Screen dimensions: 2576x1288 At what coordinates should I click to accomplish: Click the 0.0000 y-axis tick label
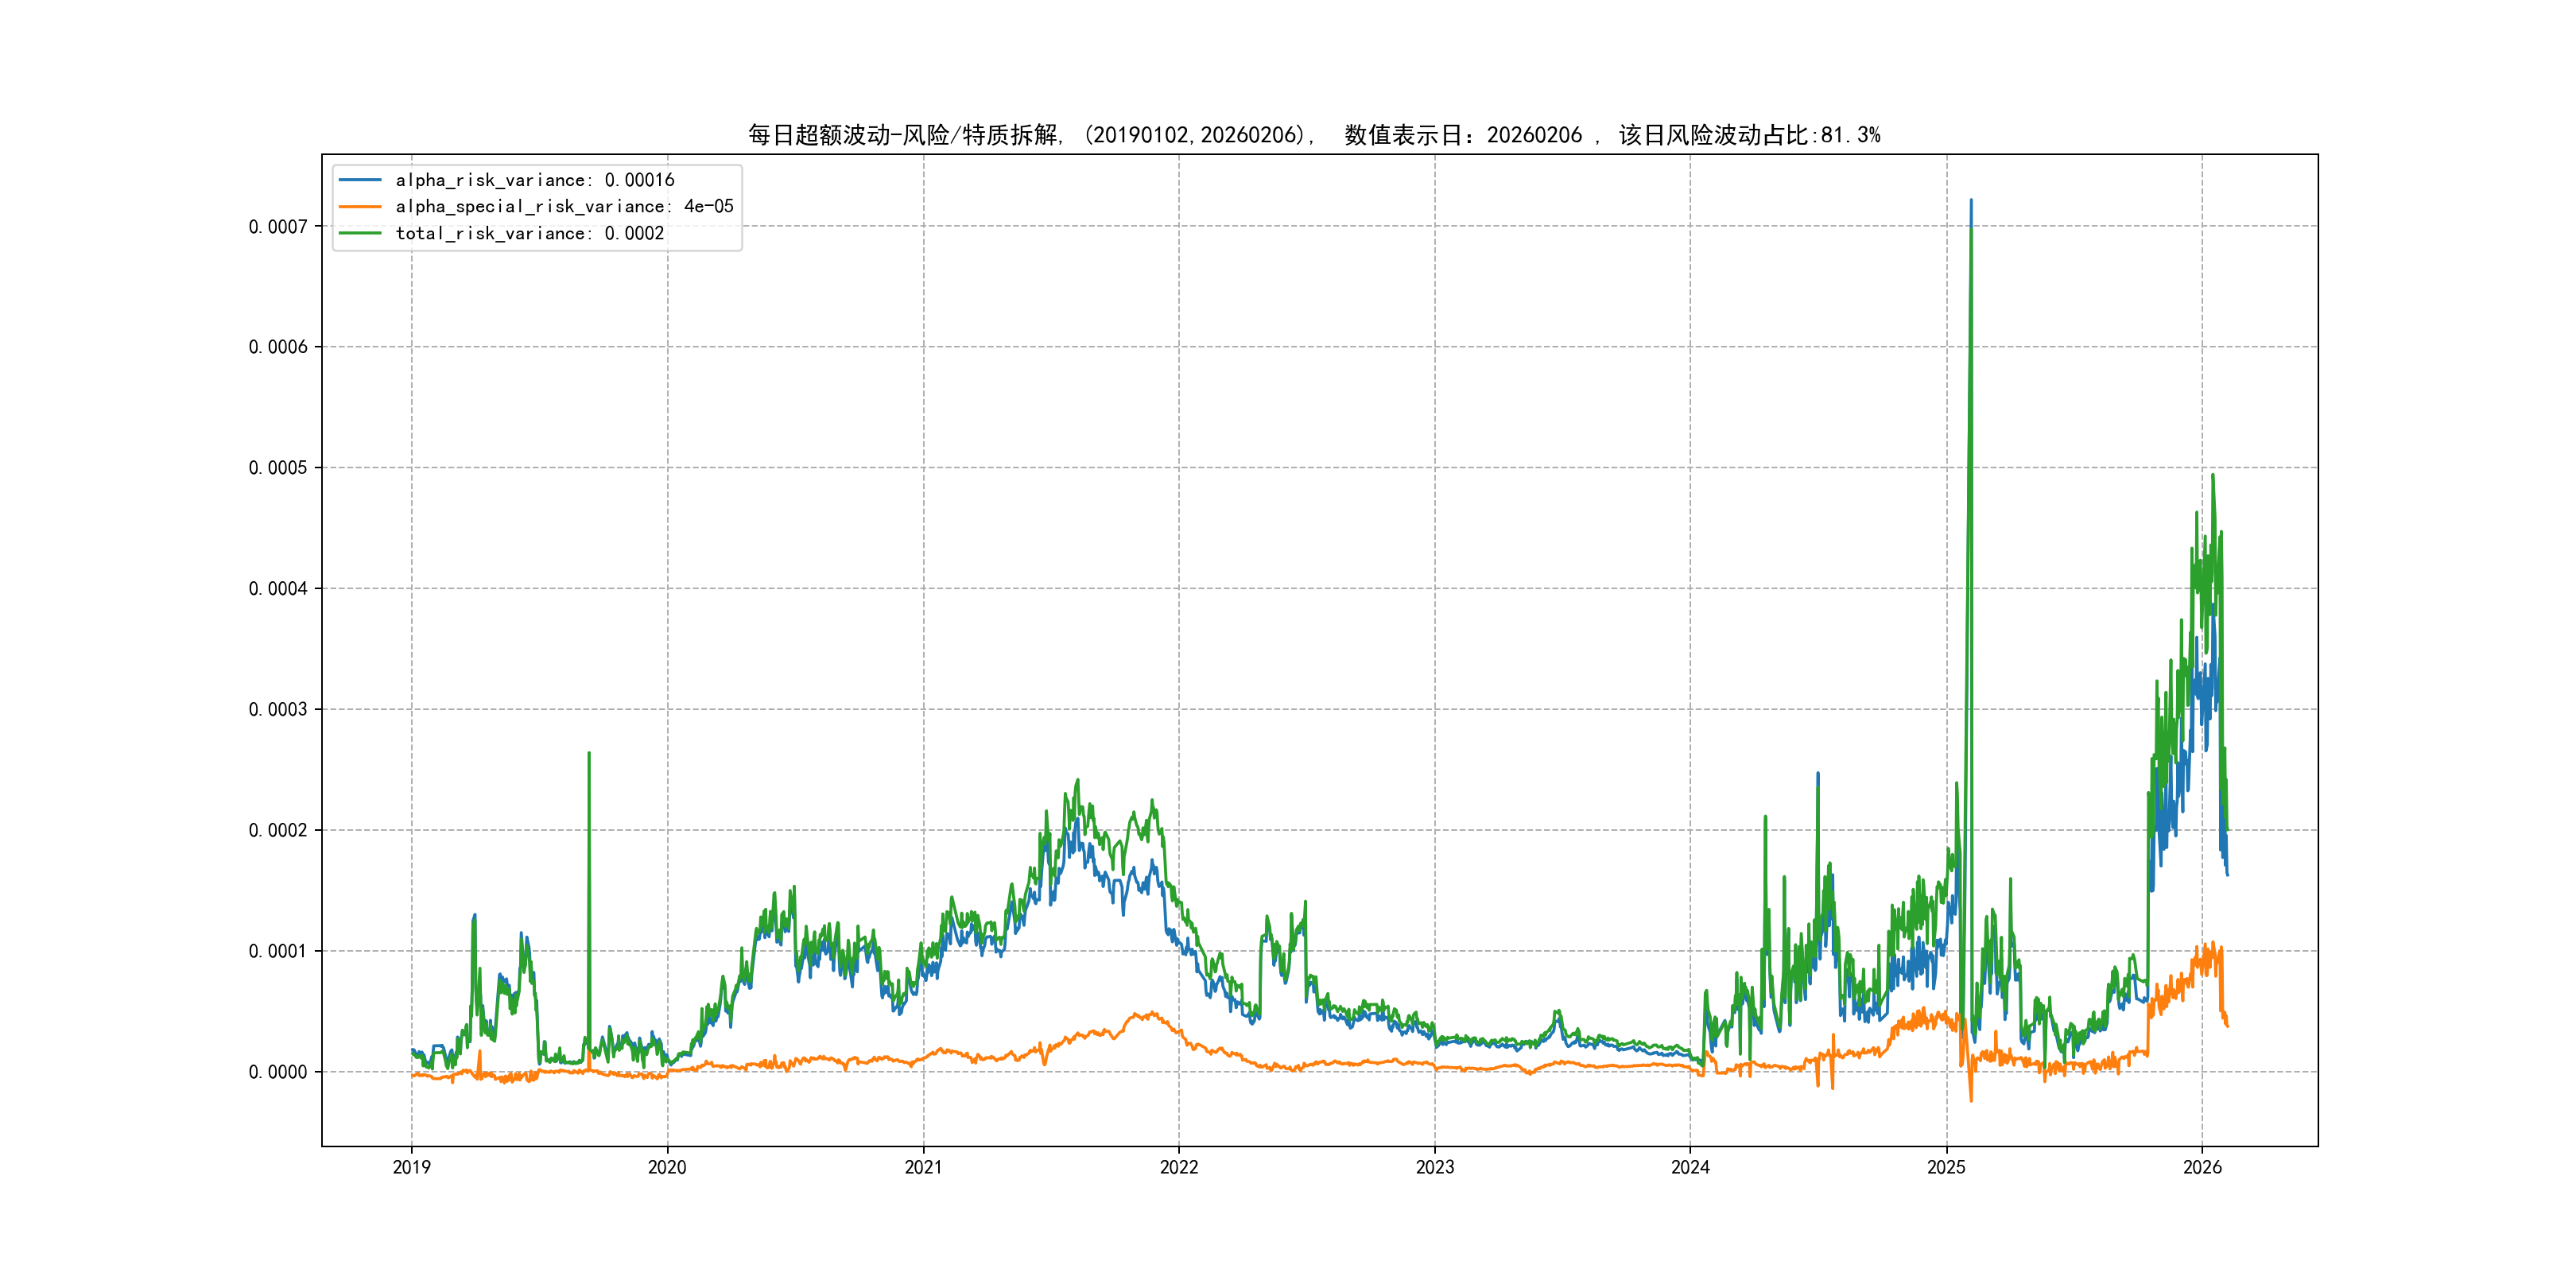278,1072
